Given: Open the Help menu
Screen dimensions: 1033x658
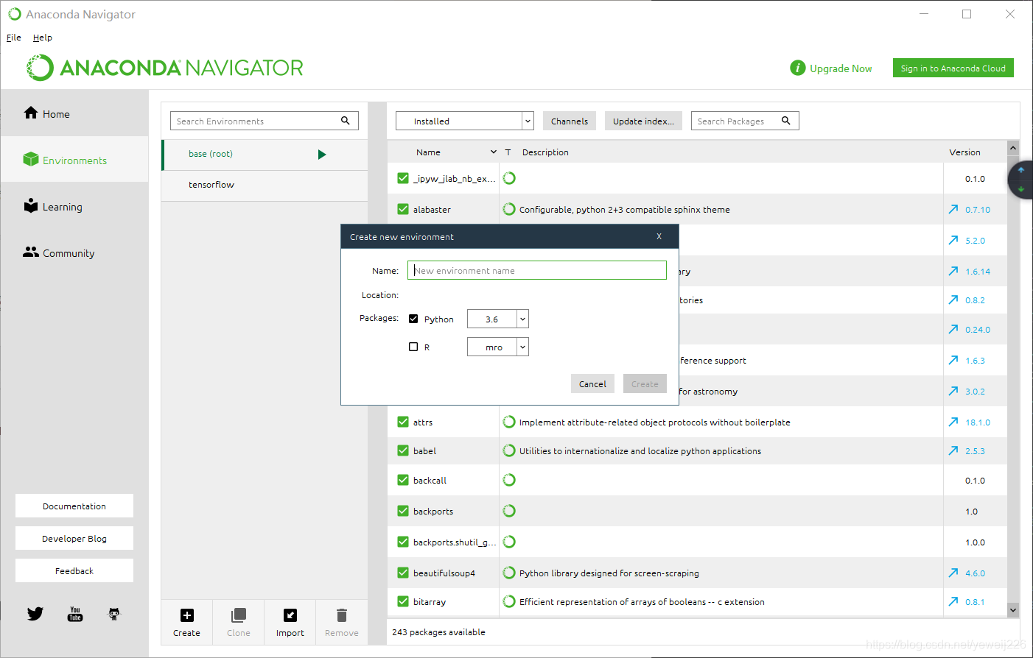Looking at the screenshot, I should click(x=43, y=38).
